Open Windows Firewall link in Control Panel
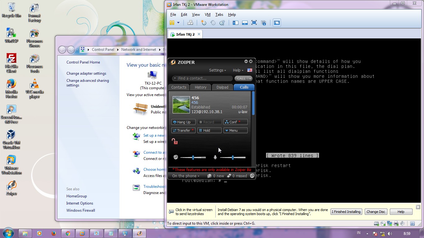The image size is (424, 238). tap(81, 210)
